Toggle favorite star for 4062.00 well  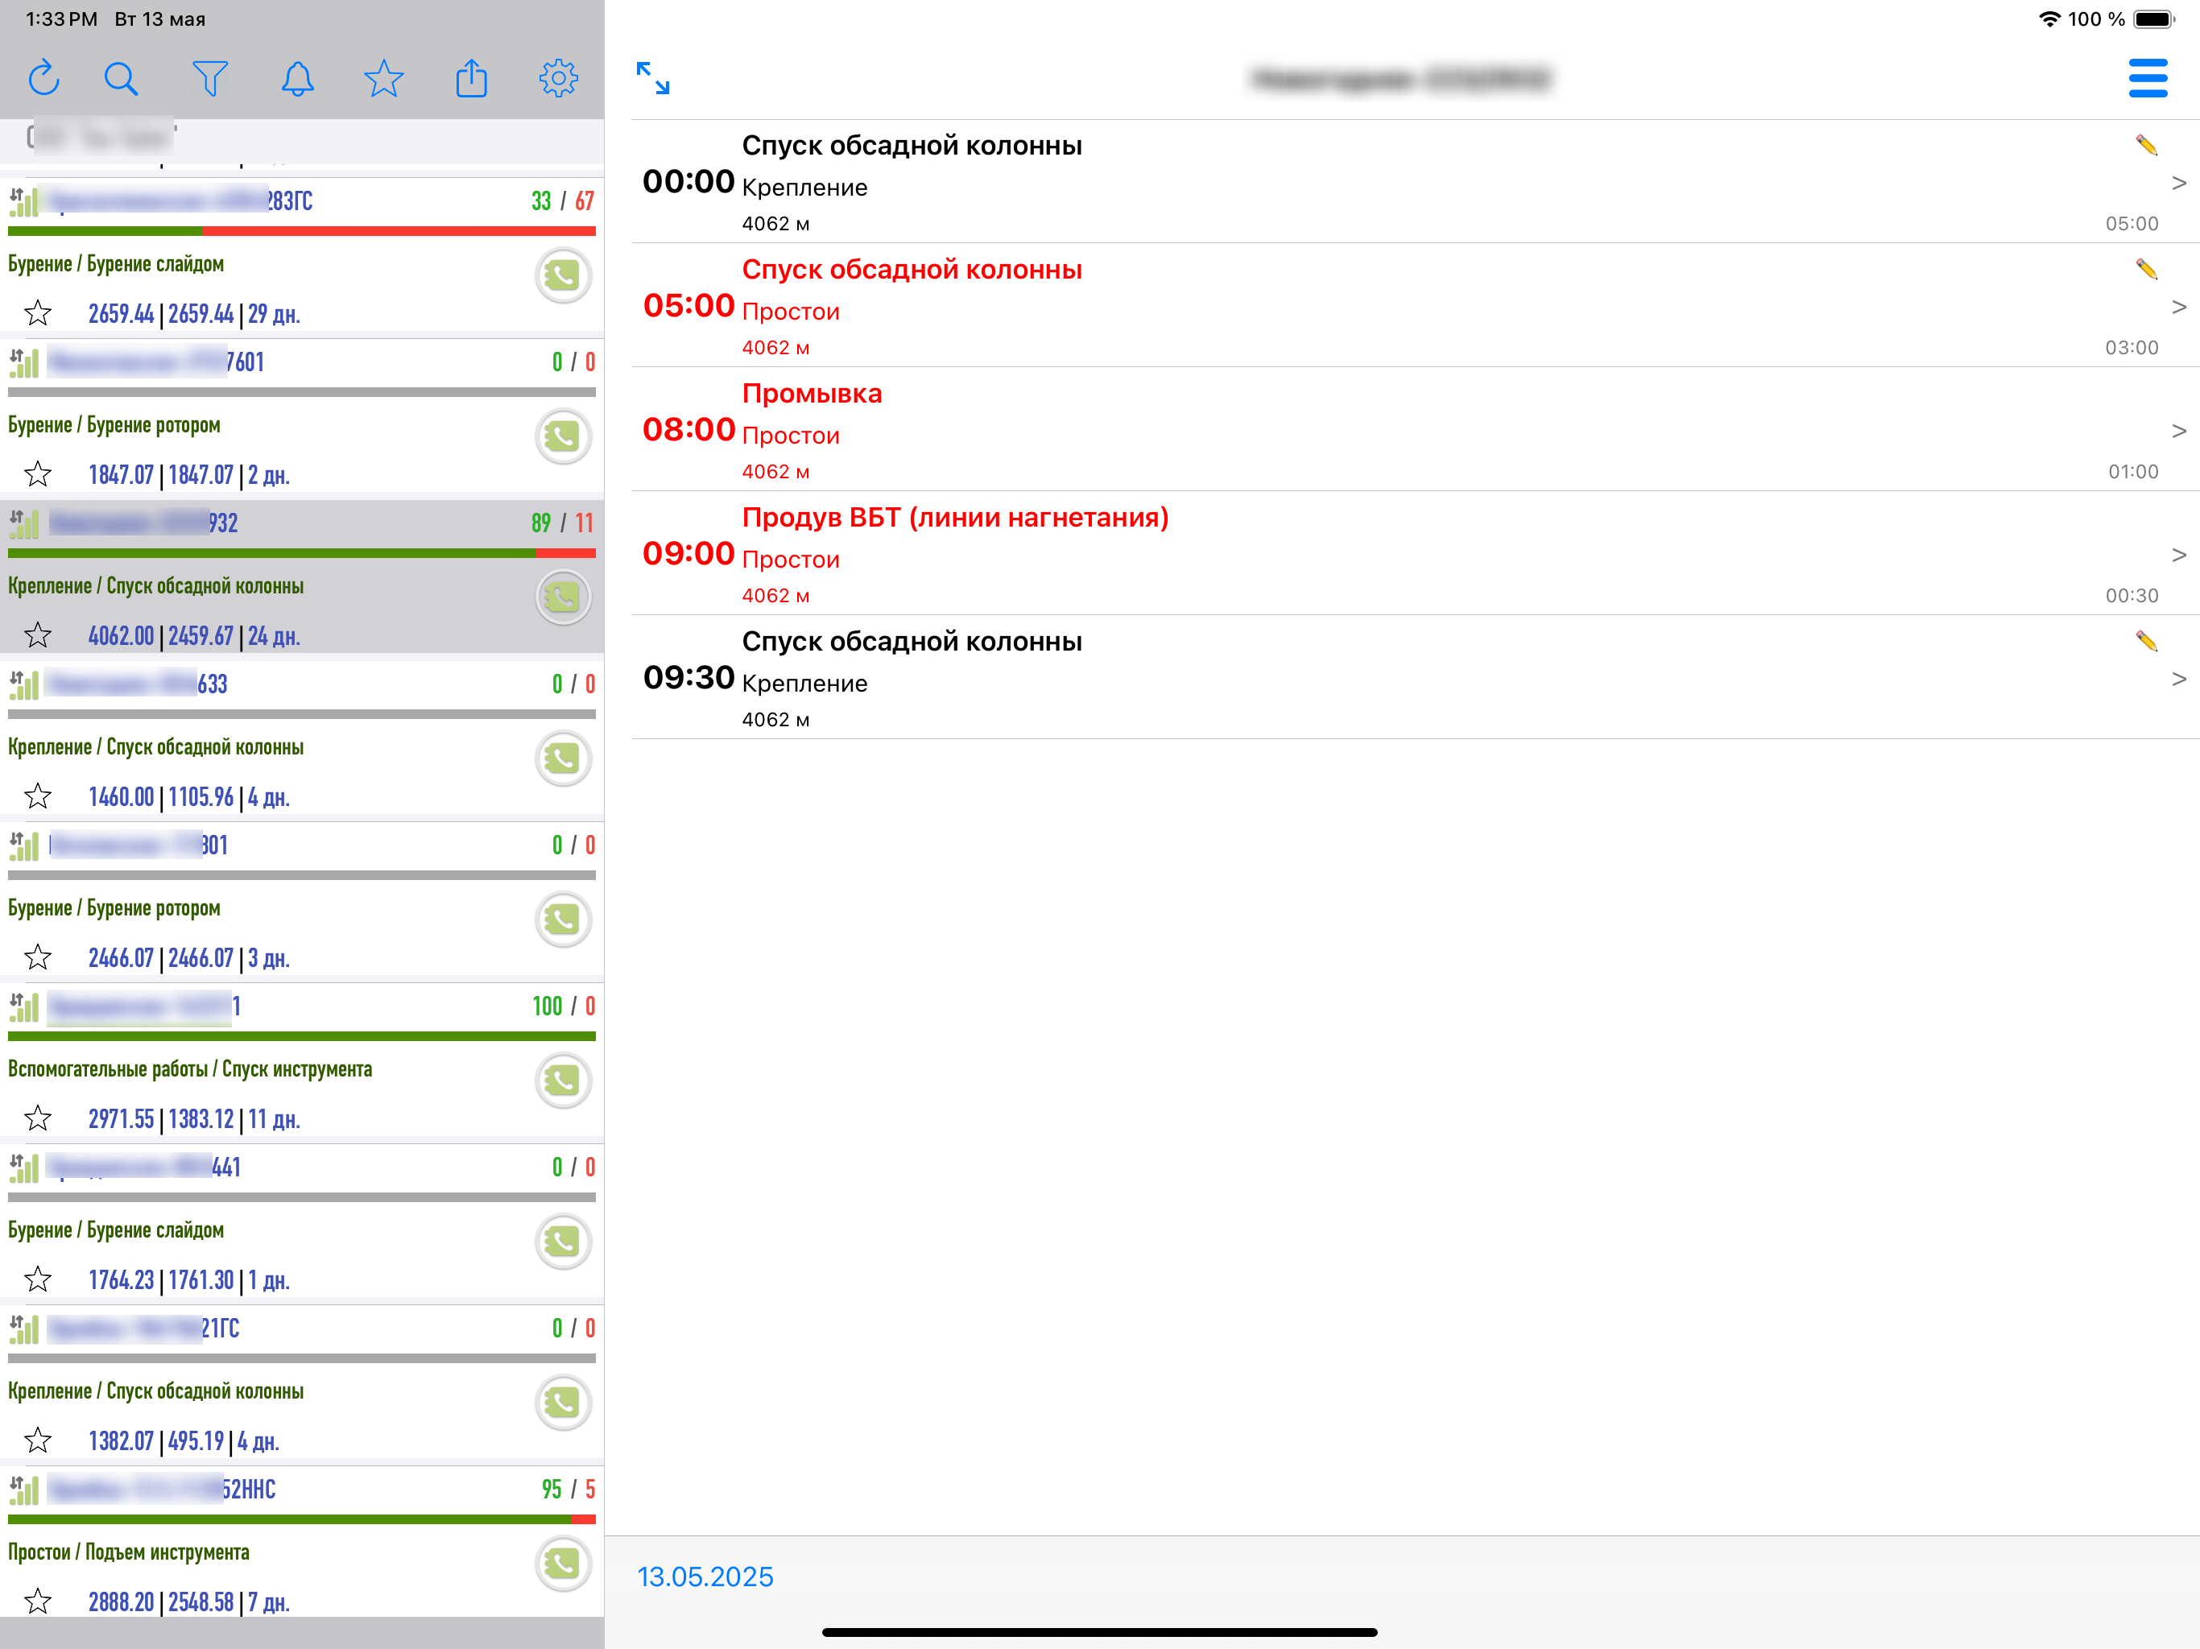pyautogui.click(x=38, y=635)
